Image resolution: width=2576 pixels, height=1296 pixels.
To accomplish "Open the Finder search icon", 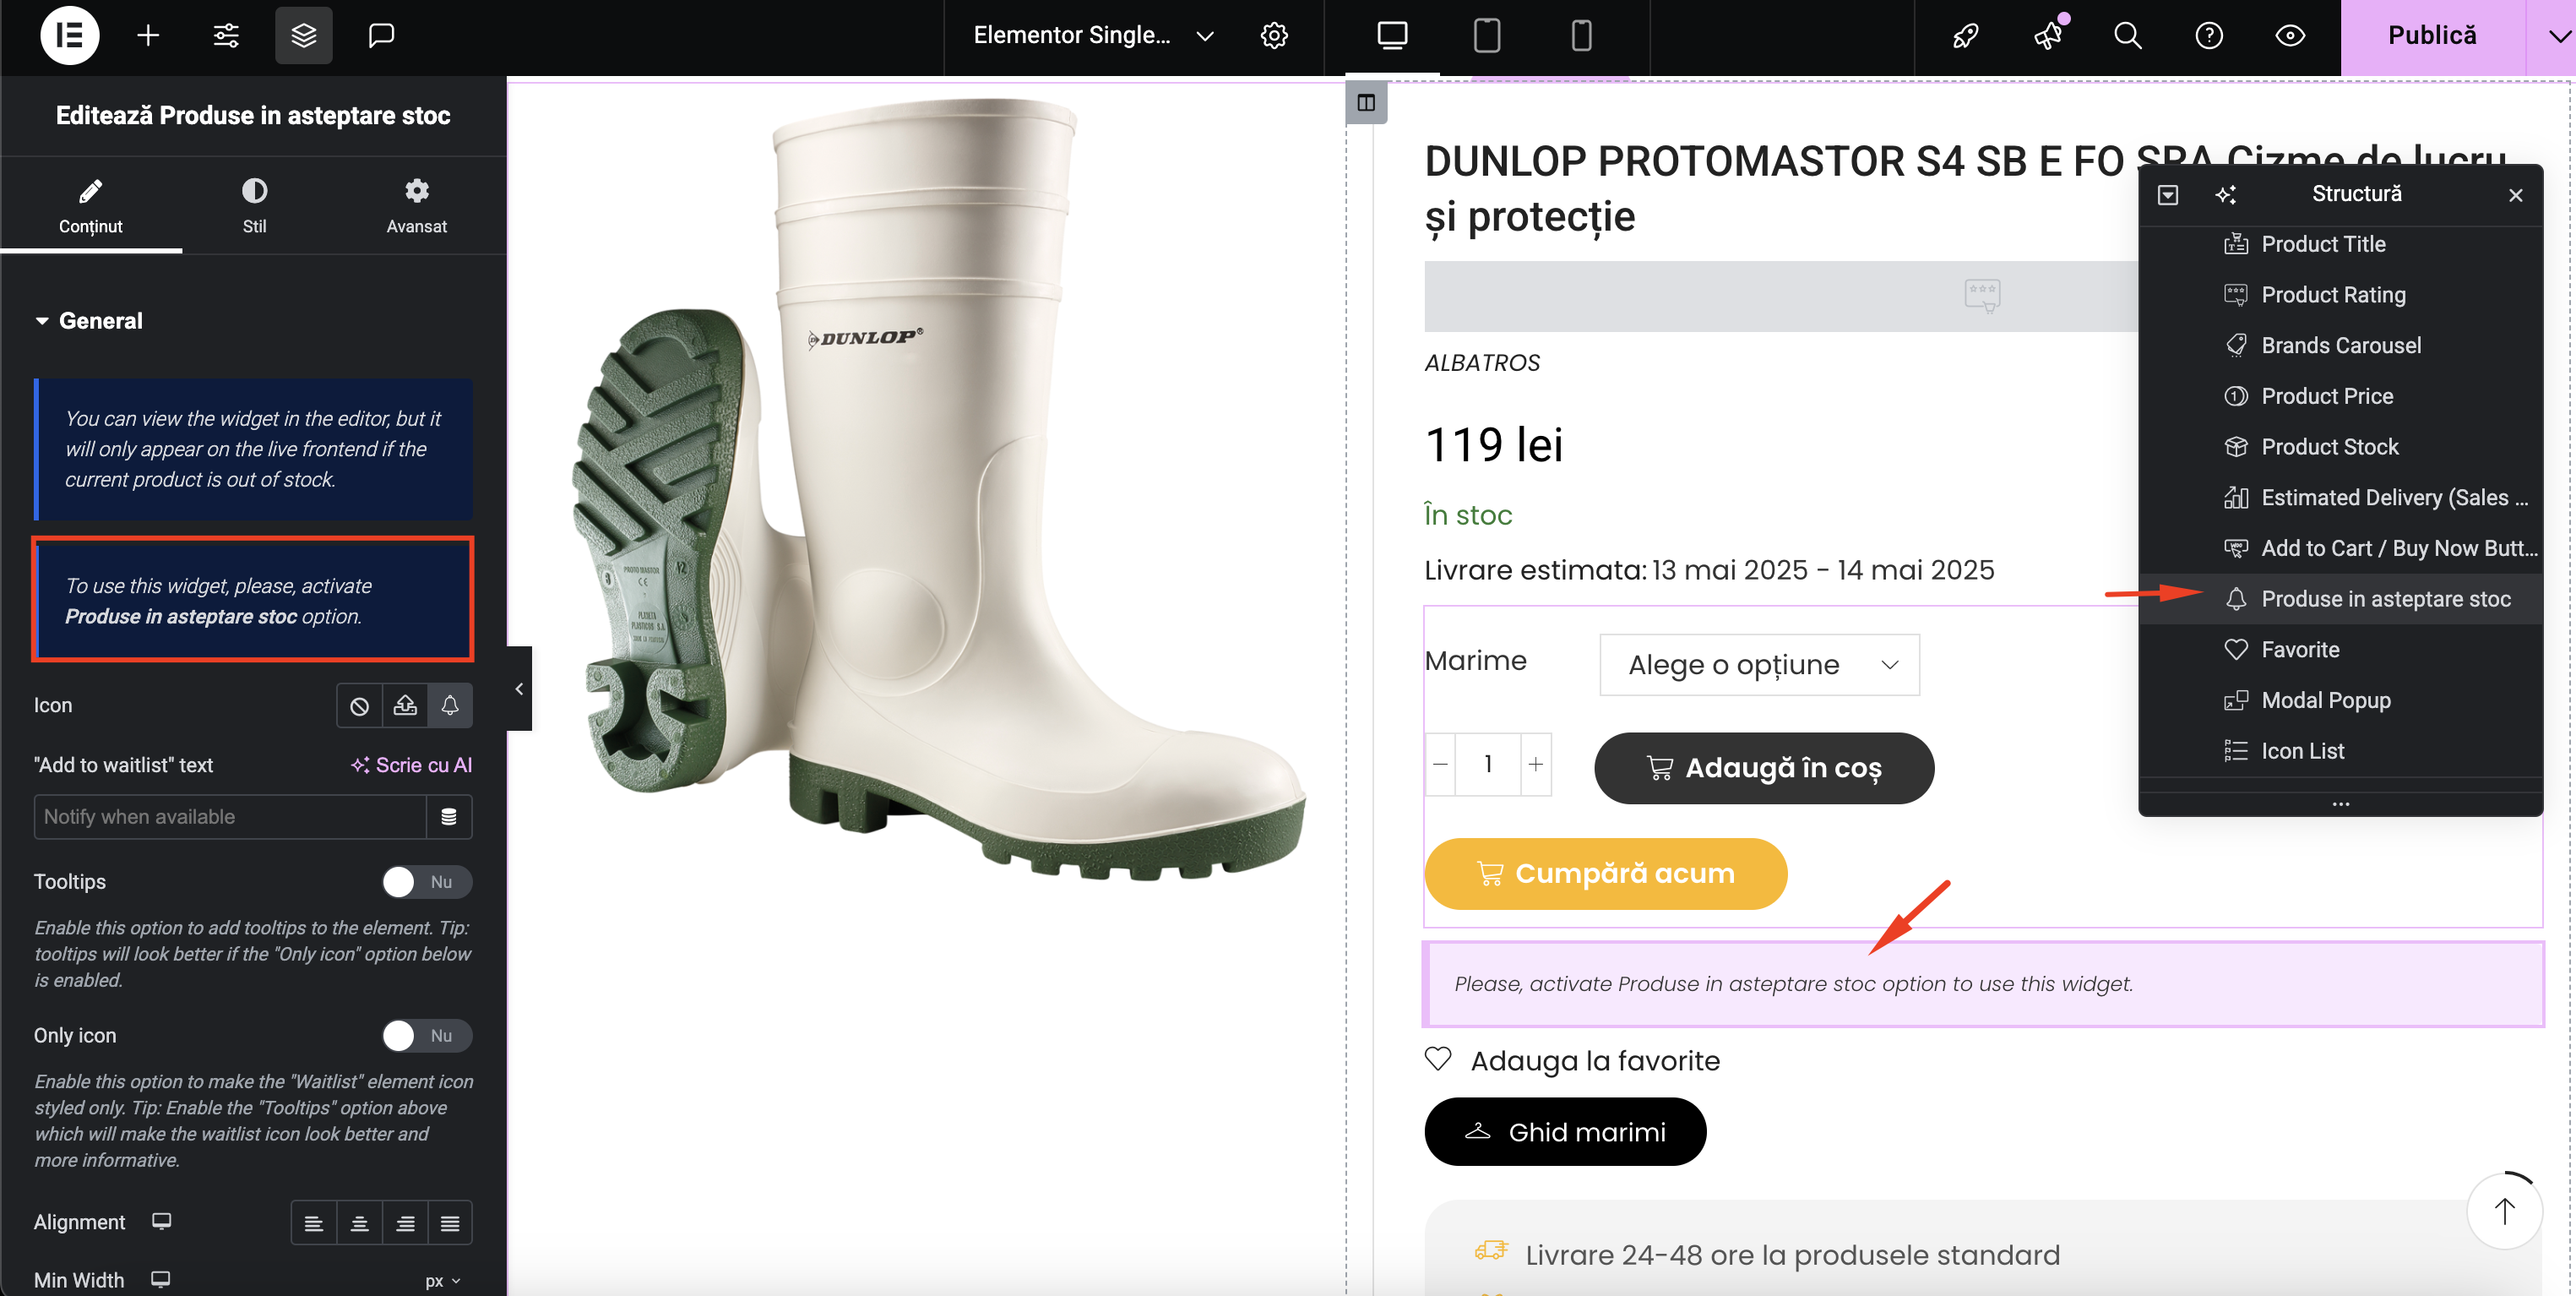I will click(2127, 36).
